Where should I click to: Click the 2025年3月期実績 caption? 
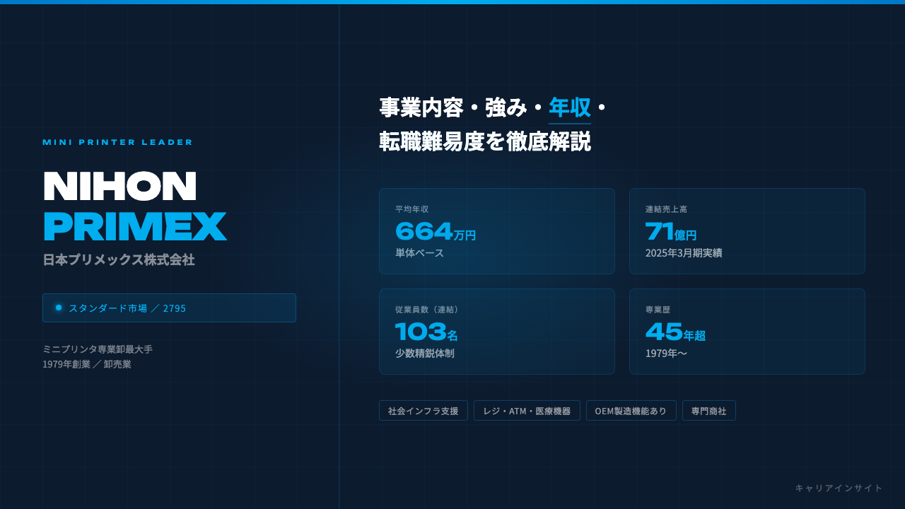[684, 253]
